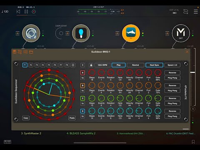Viewport: 200px width, 150px height.
Task: Toggle Reverse for the cyan row D
Action: (172, 111)
